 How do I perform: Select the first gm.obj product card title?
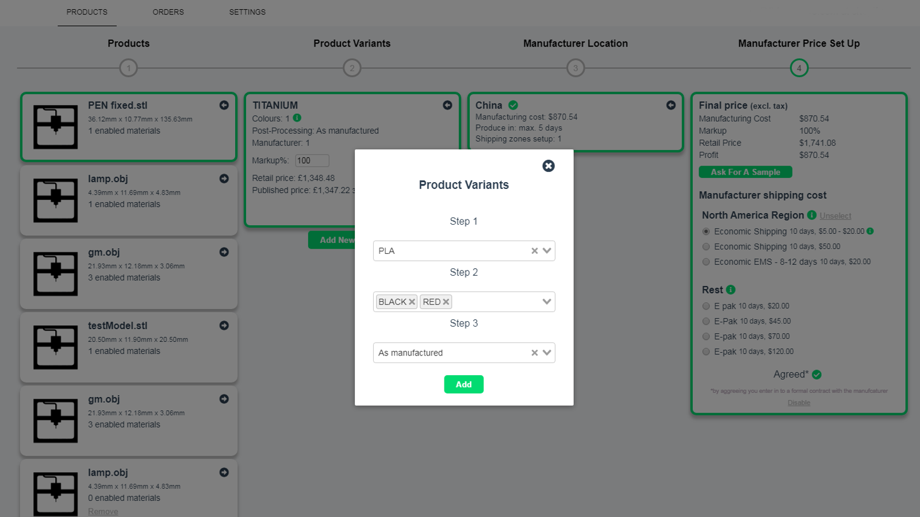coord(104,252)
